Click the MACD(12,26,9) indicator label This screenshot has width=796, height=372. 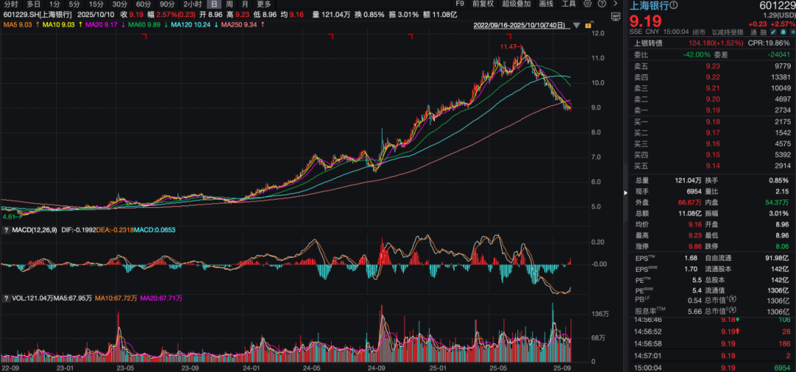click(35, 231)
